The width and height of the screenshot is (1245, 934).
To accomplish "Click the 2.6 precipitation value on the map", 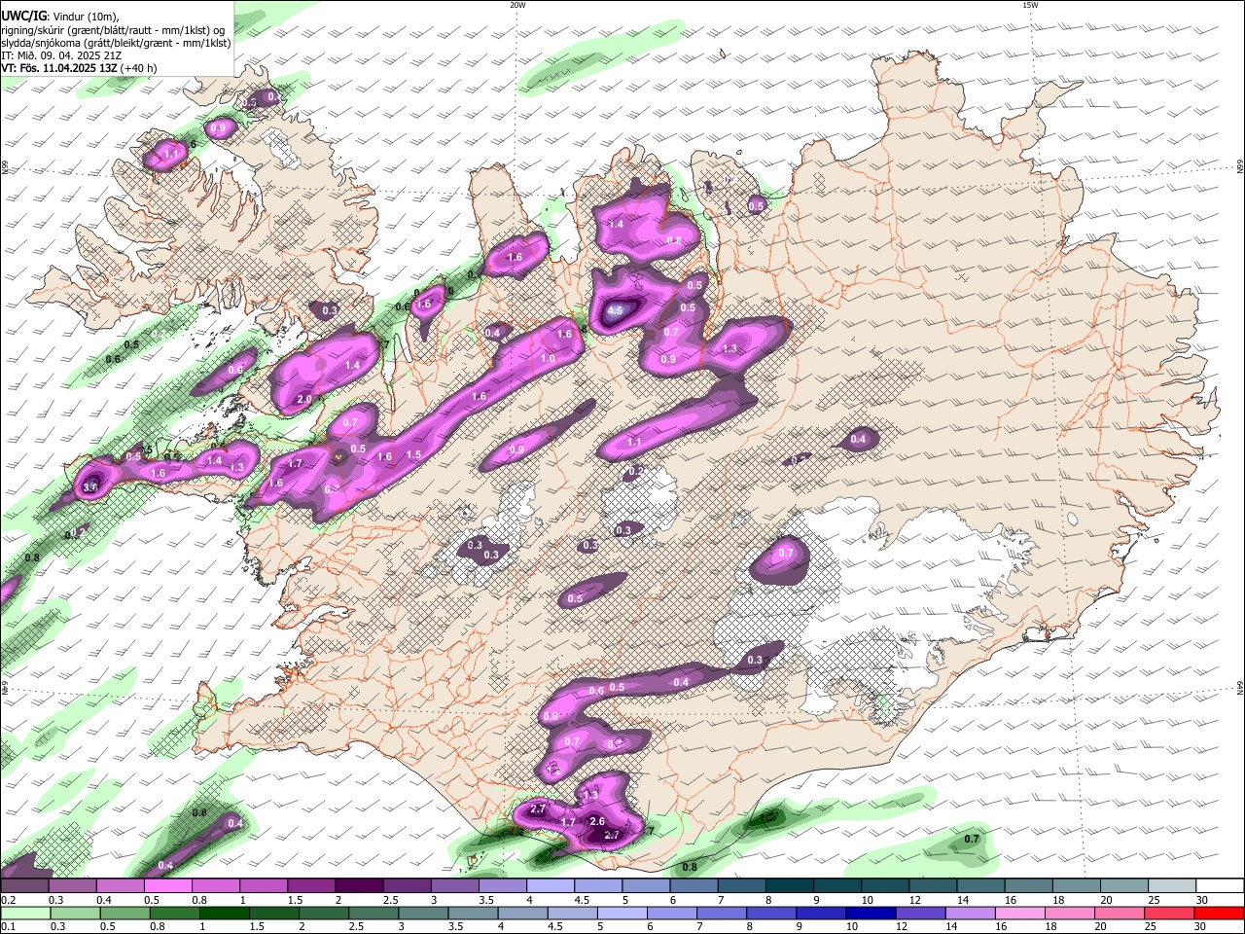I will (598, 822).
